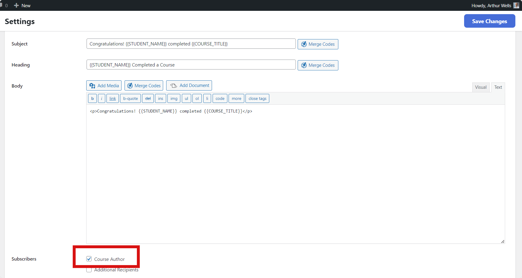This screenshot has width=522, height=278.
Task: Click the Subject input field
Action: (191, 44)
